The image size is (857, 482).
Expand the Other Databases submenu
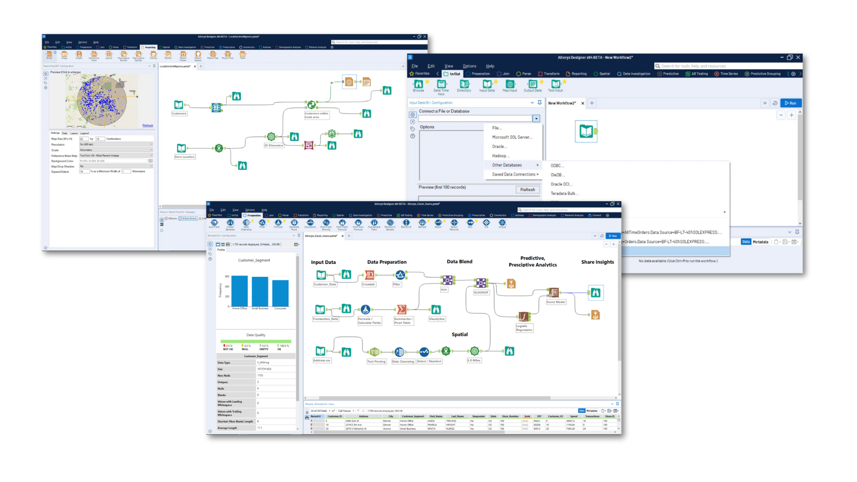point(513,165)
